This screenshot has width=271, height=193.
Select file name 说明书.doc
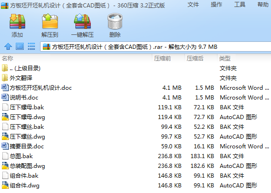pos(24,98)
